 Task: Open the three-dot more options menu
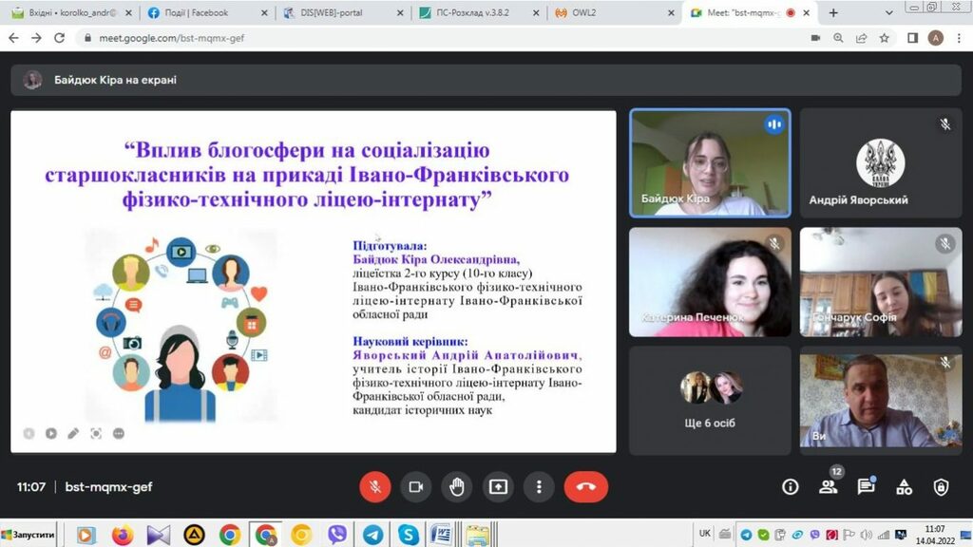point(539,487)
